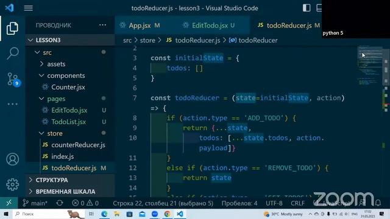Open Microsoft Edge from the taskbar
Viewport: 390px width, 219px height.
(x=104, y=214)
